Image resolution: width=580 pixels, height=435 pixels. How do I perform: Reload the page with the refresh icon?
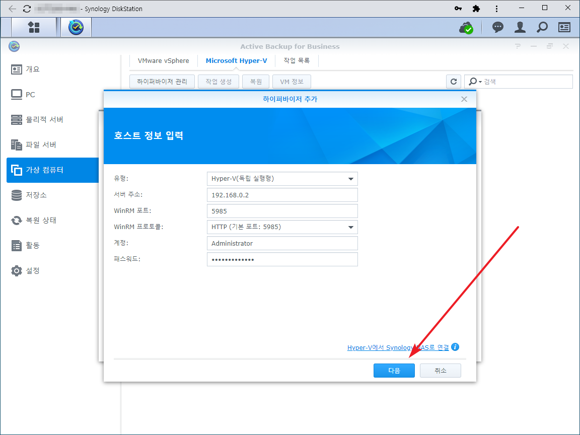coord(27,9)
